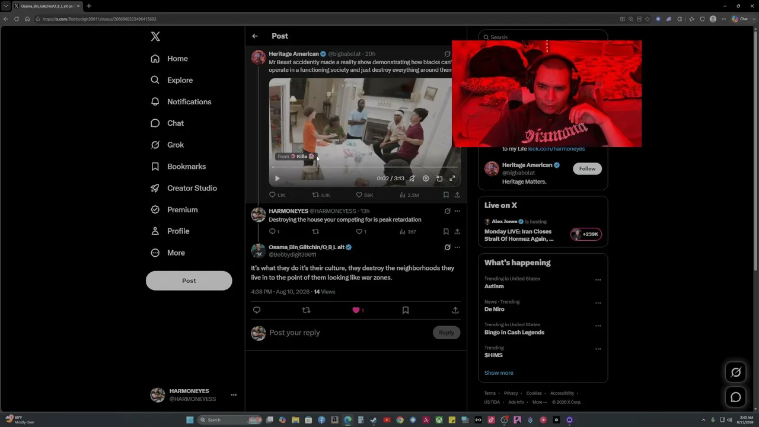Repost the Heritage American post with 4.1K reposts
The height and width of the screenshot is (427, 759).
(316, 195)
